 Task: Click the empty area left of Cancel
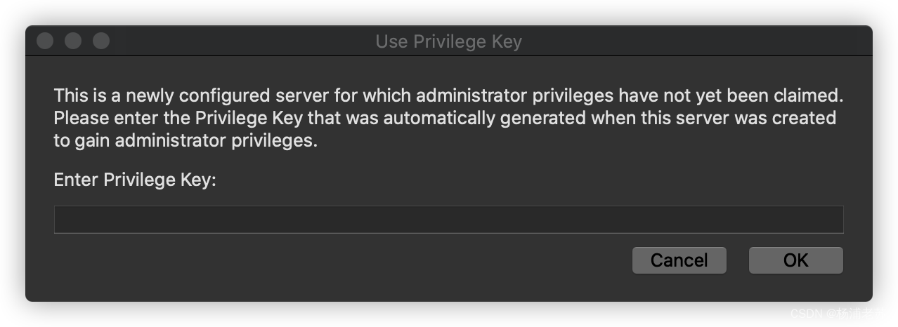pyautogui.click(x=337, y=261)
